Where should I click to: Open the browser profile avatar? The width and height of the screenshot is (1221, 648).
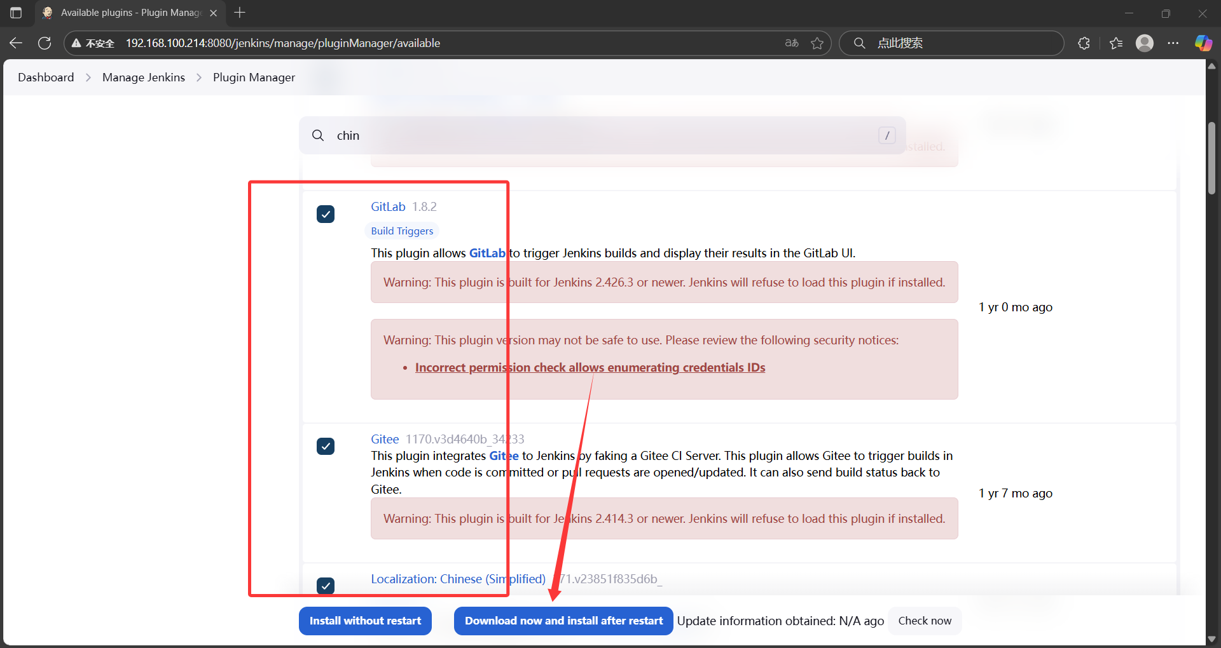coord(1145,43)
